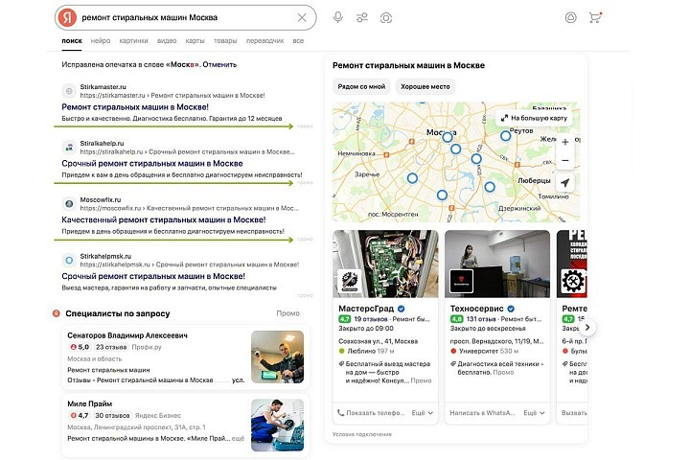Zoom out on the Moscow map
Screen dimensions: 690x460
pos(564,160)
